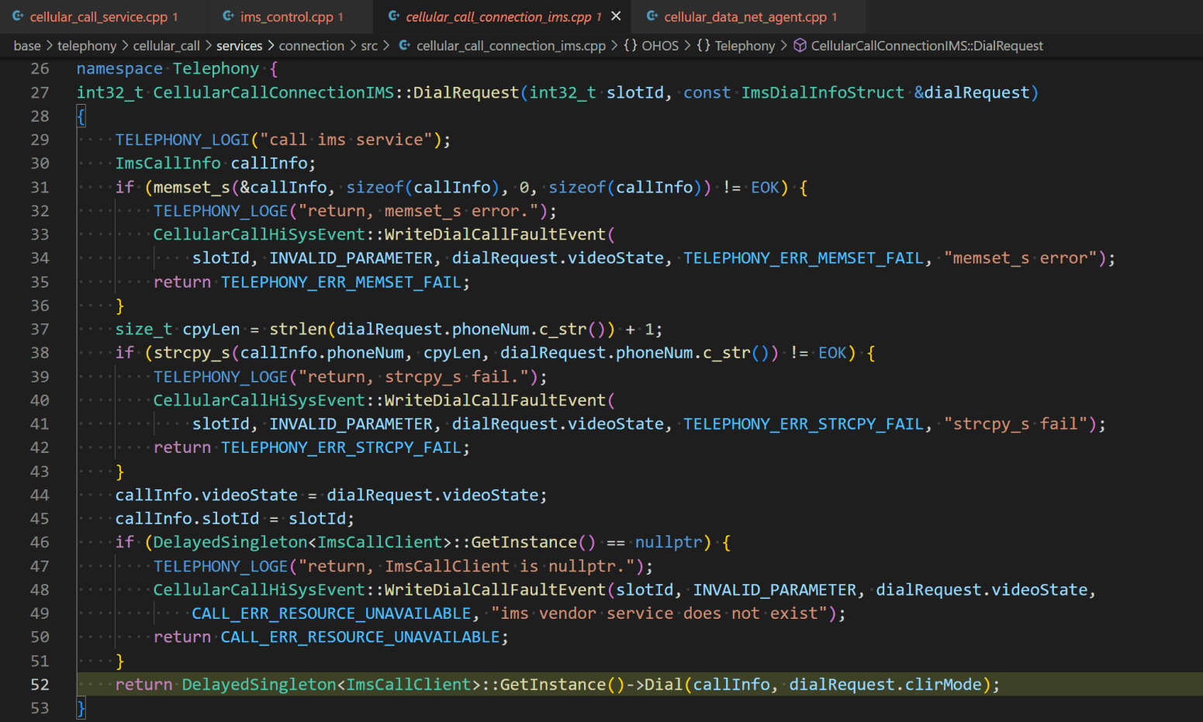Viewport: 1203px width, 722px height.
Task: Open the 'src' breadcrumb segment
Action: click(369, 46)
